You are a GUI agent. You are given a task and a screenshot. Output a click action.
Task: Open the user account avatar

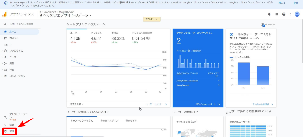pyautogui.click(x=297, y=14)
